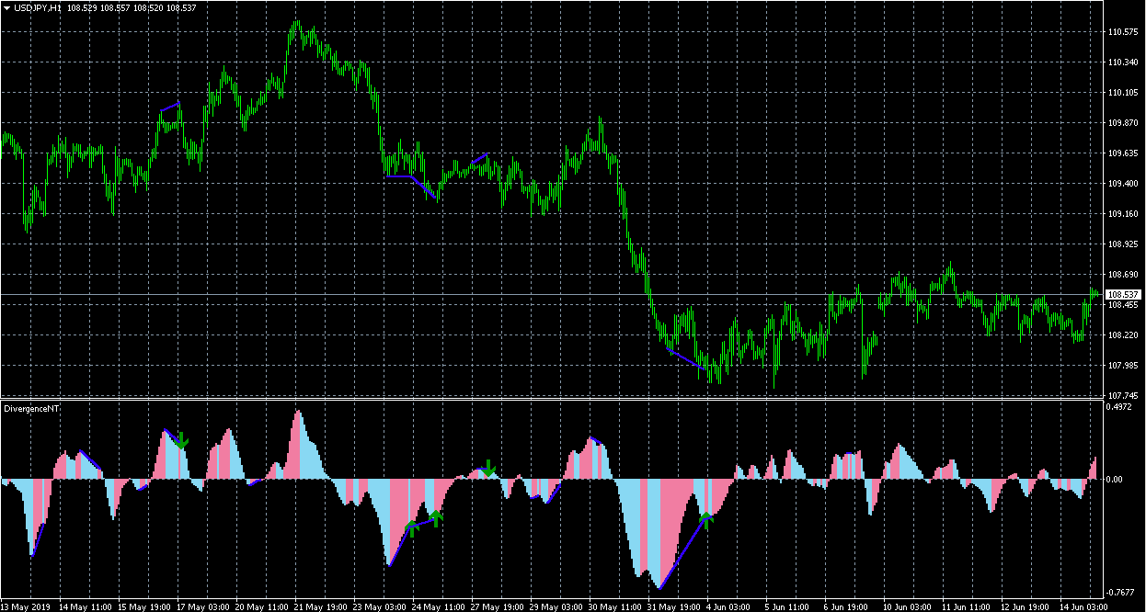Click the 31 May 19:00 time label
The image size is (1146, 612).
point(673,606)
